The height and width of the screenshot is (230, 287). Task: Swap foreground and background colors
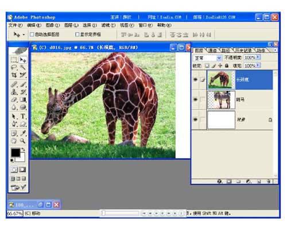23,149
